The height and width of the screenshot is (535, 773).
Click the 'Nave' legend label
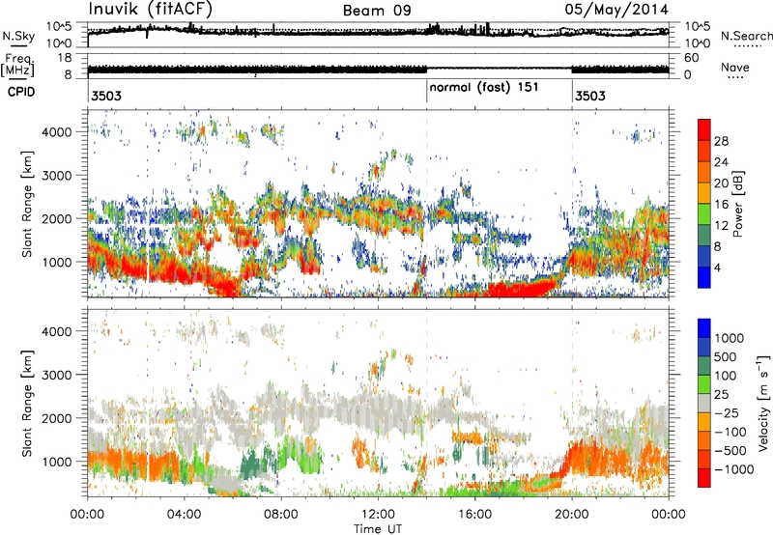(735, 67)
